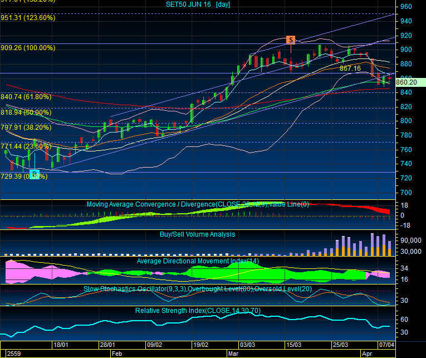Click the Mar month label
Viewport: 426px width, 358px height.
[233, 354]
